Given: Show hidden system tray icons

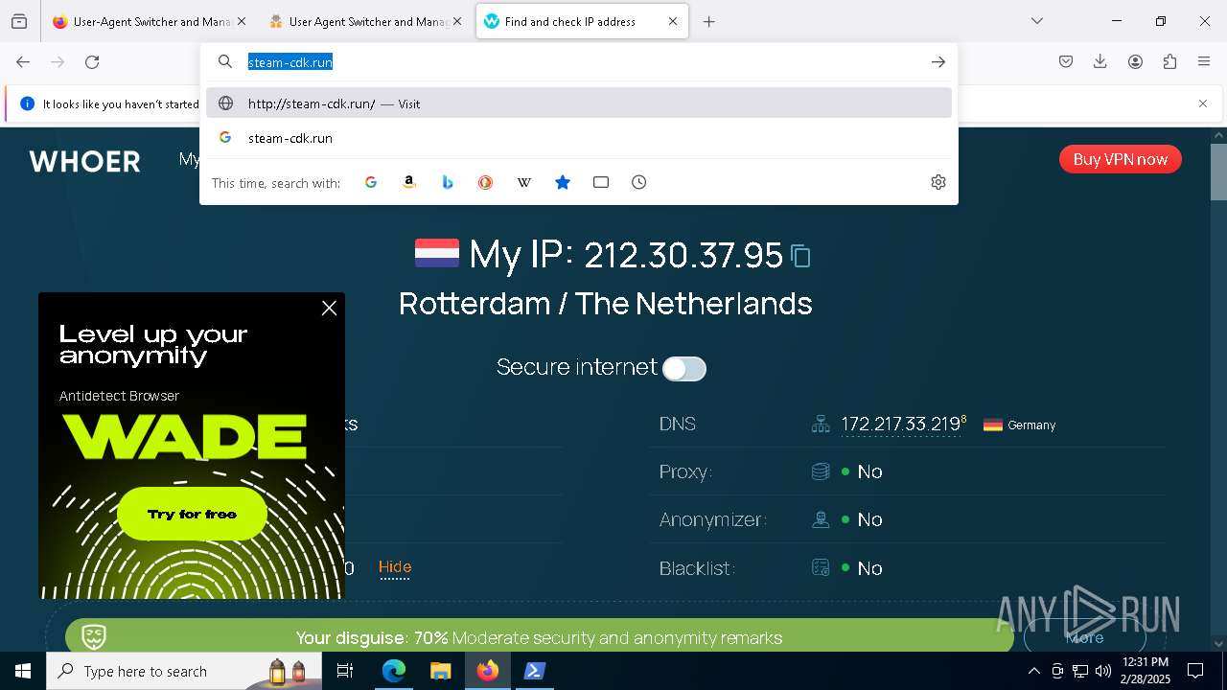Looking at the screenshot, I should 1033,671.
